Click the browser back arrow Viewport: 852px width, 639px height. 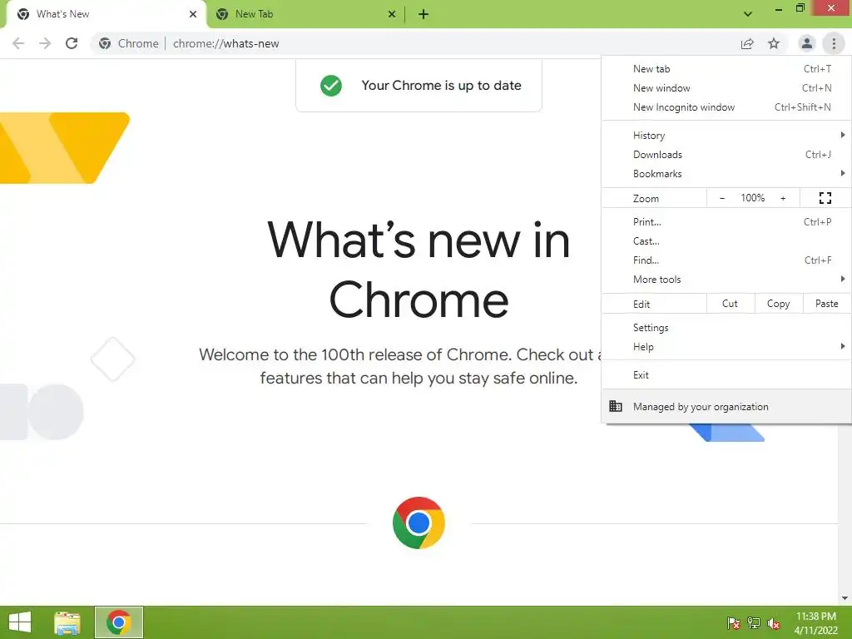[x=18, y=43]
